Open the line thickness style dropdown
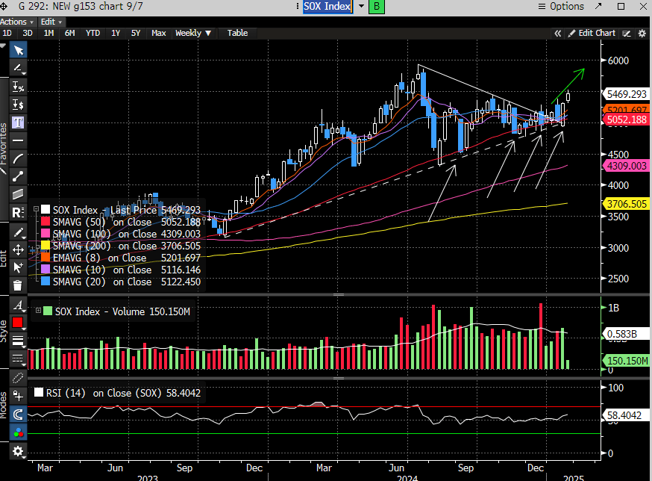This screenshot has width=652, height=481. click(x=18, y=341)
